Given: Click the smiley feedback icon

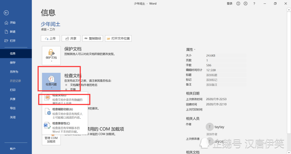Looking at the screenshot, I should (238, 3).
